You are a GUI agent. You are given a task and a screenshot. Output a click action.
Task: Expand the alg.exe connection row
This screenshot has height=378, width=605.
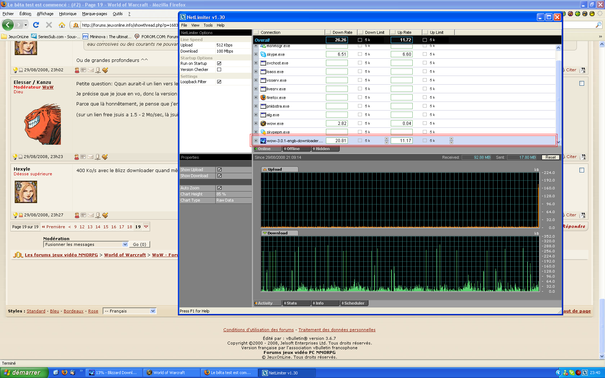pyautogui.click(x=256, y=115)
